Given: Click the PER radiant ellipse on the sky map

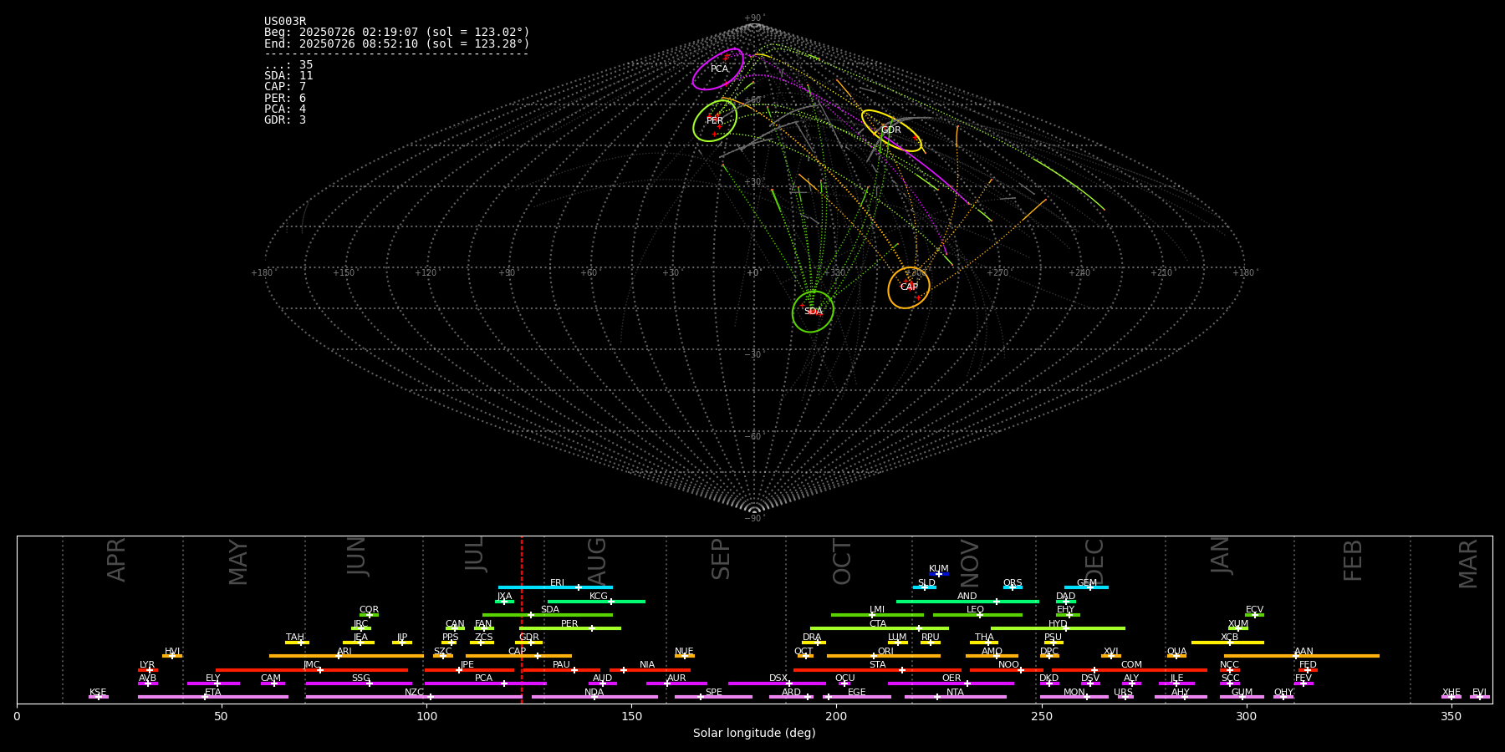Looking at the screenshot, I should click(715, 120).
